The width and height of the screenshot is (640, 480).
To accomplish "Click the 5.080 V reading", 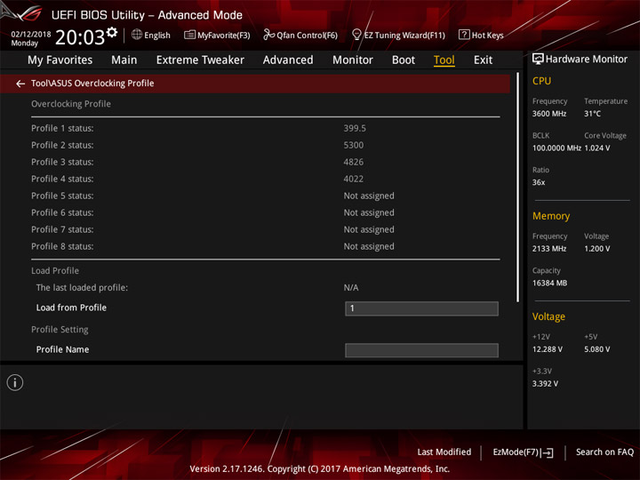I will [597, 349].
